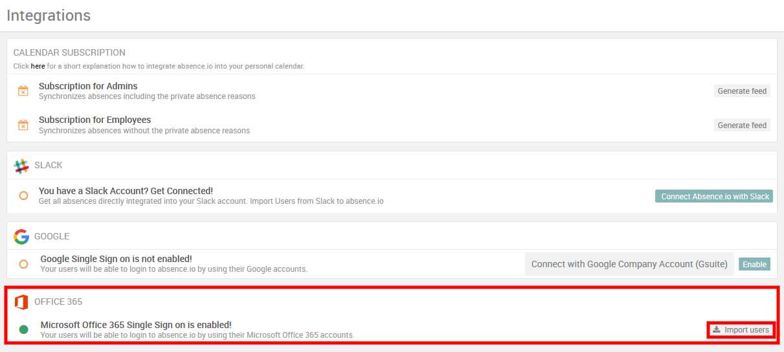The height and width of the screenshot is (352, 784).
Task: Select the Subscription for Employees title
Action: click(95, 120)
